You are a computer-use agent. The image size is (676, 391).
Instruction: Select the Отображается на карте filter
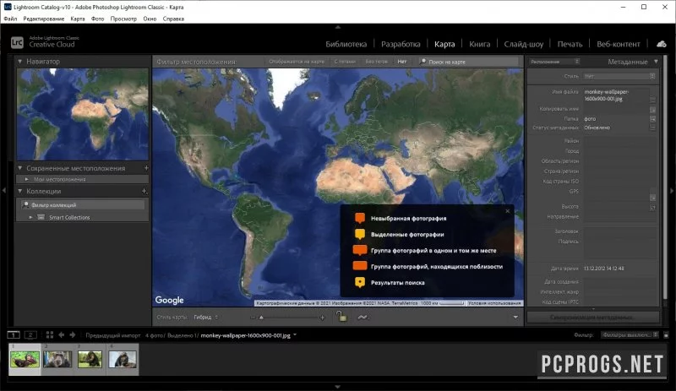(297, 62)
